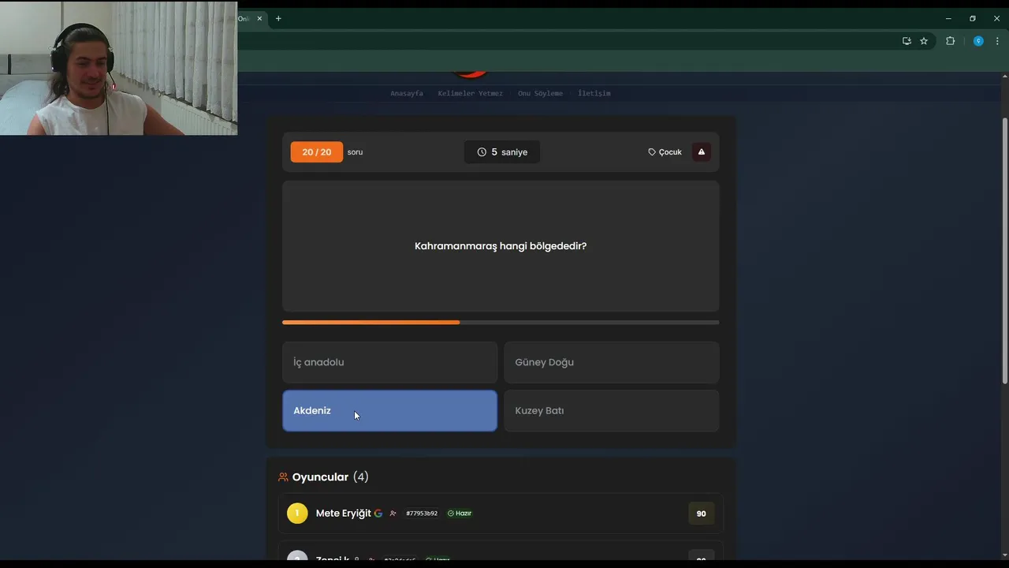Choose the Güney Doğu answer
Screen dimensions: 1009x568
tap(612, 362)
